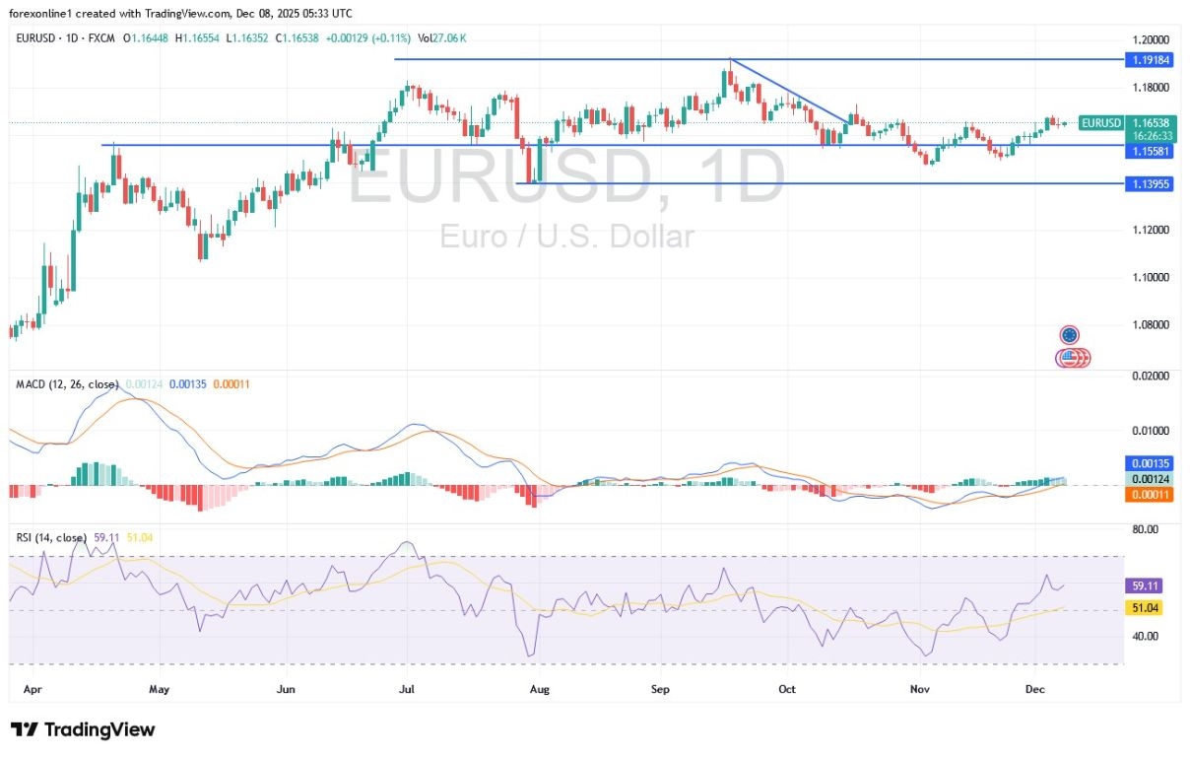Click the yellow 51.04 RSI average badge

point(1142,608)
